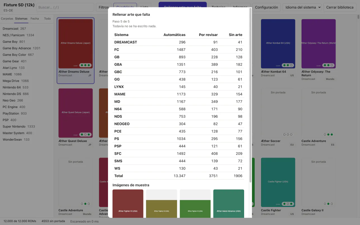The width and height of the screenshot is (360, 225).
Task: Click the Æther Soccer title
Action: tap(271, 141)
